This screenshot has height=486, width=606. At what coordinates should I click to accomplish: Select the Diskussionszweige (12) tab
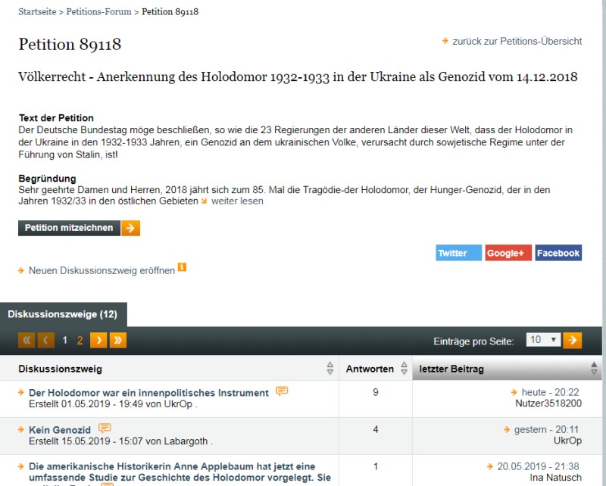[63, 314]
